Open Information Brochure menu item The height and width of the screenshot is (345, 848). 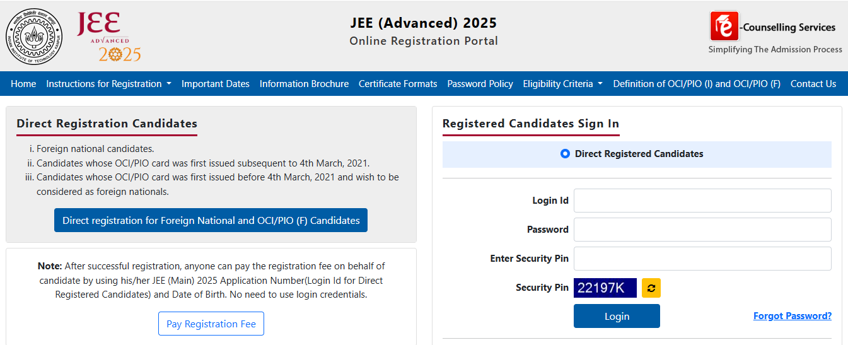(304, 84)
